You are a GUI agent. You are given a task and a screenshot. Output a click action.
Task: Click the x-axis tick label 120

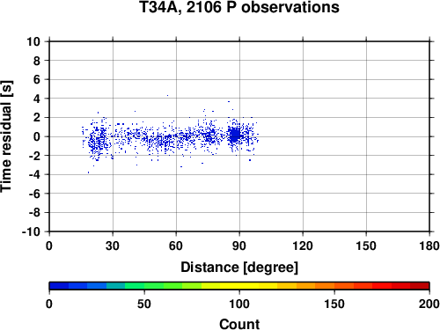click(303, 246)
